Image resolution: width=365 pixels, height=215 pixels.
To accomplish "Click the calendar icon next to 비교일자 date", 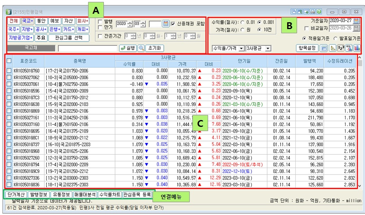I will (356, 28).
